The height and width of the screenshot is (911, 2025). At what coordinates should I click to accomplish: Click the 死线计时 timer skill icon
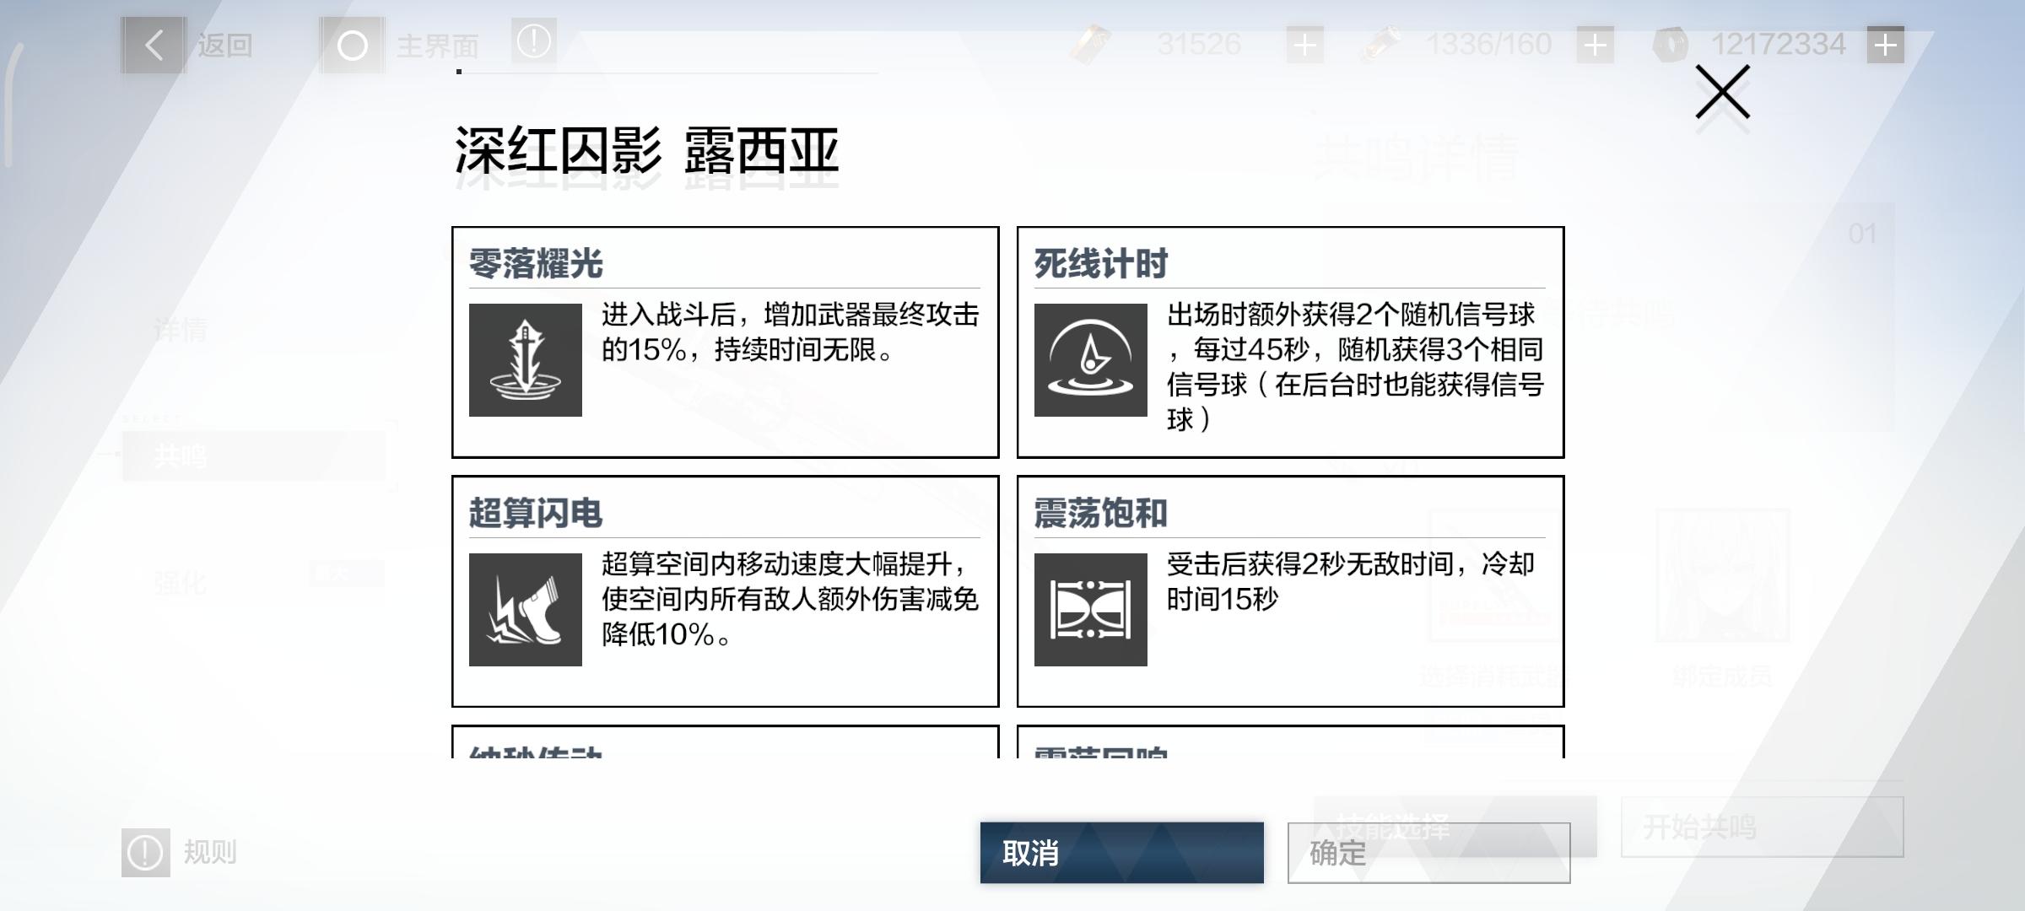1090,360
